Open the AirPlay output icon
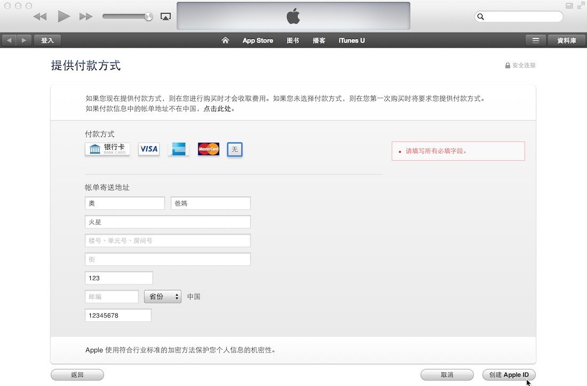Screen dimensions: 587x386 [165, 17]
